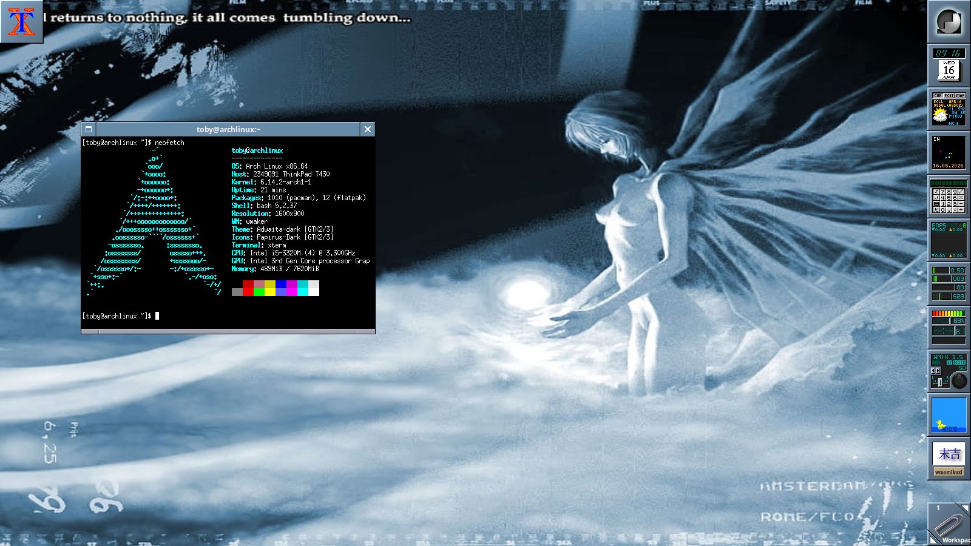Select previous channel arrow in WMix
Screen dimensions: 971x546
[x=933, y=370]
